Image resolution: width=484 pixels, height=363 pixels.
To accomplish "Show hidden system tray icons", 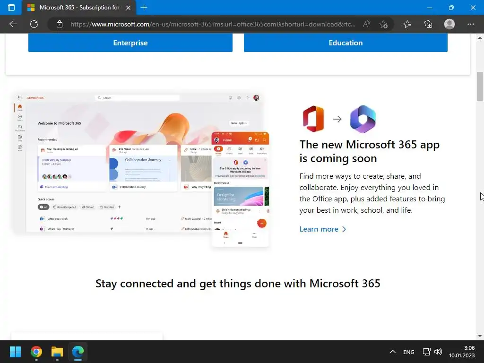I will [x=393, y=352].
